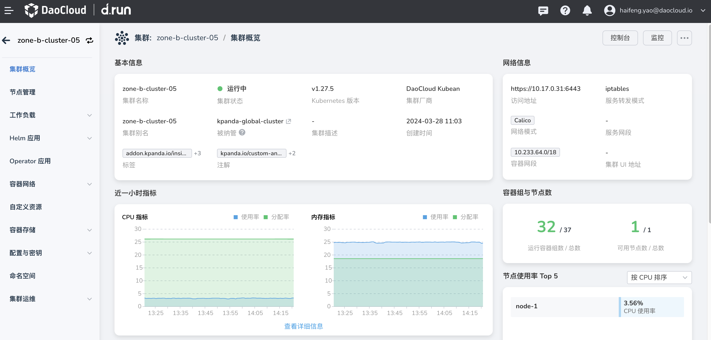Click the 查看详细信息 link
Viewport: 711px width, 340px height.
click(x=303, y=326)
